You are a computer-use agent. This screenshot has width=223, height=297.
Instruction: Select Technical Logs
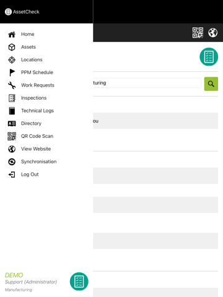37,111
